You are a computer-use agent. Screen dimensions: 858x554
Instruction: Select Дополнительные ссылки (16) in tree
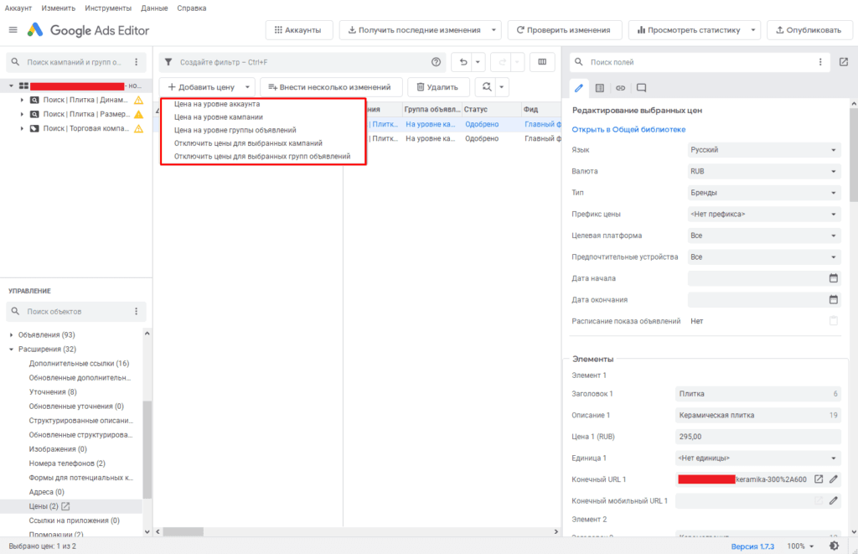pyautogui.click(x=79, y=364)
